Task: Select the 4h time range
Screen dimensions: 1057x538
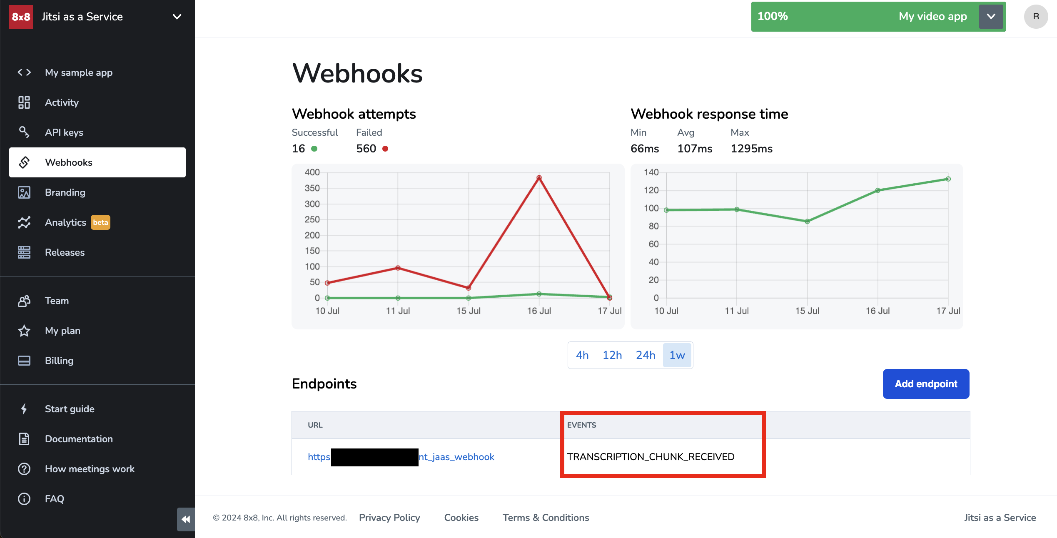Action: pos(582,355)
